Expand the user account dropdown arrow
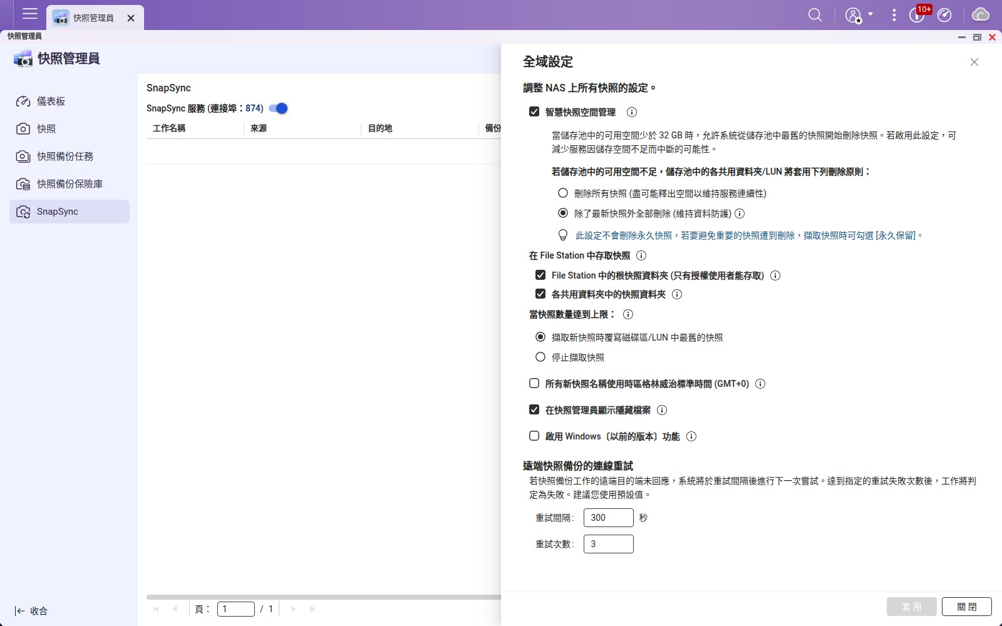This screenshot has width=1002, height=626. point(870,14)
